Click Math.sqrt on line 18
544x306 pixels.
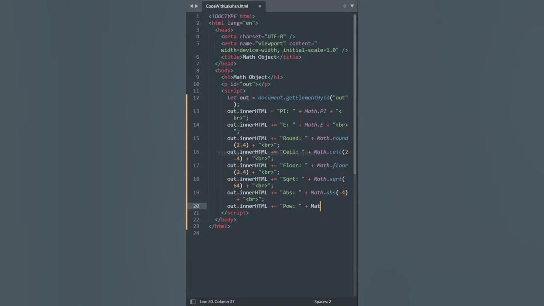(x=328, y=179)
